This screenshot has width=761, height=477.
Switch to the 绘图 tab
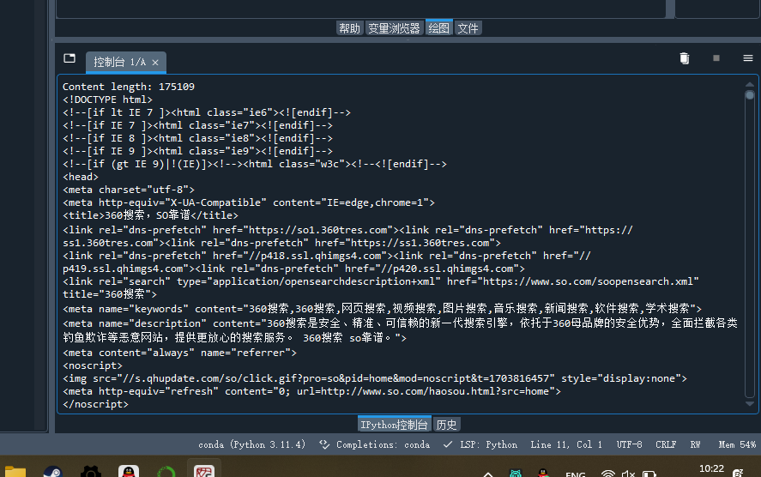(438, 28)
